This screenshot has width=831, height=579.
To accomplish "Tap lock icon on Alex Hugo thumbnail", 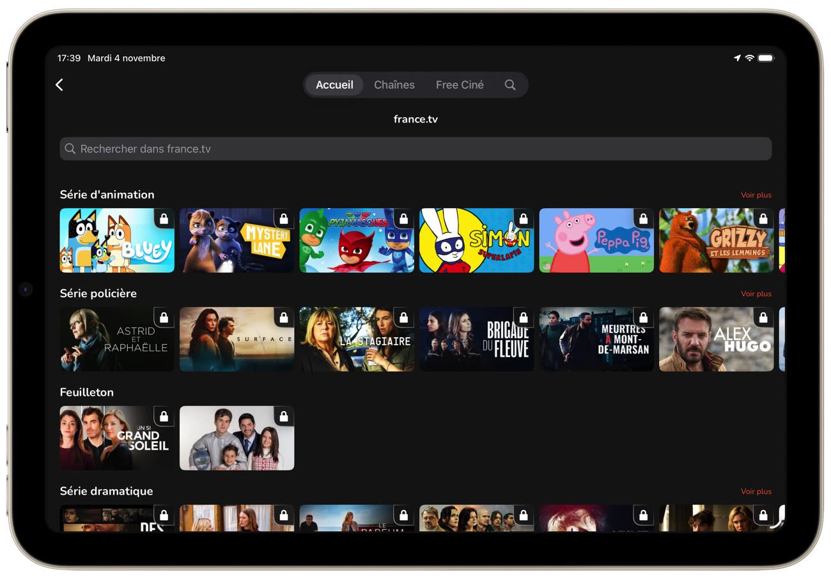I will tap(763, 318).
